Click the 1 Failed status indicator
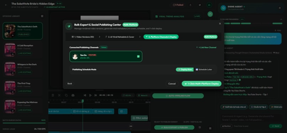 coord(178,5)
